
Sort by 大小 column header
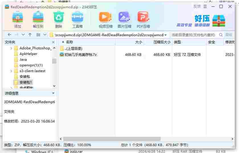(130, 42)
